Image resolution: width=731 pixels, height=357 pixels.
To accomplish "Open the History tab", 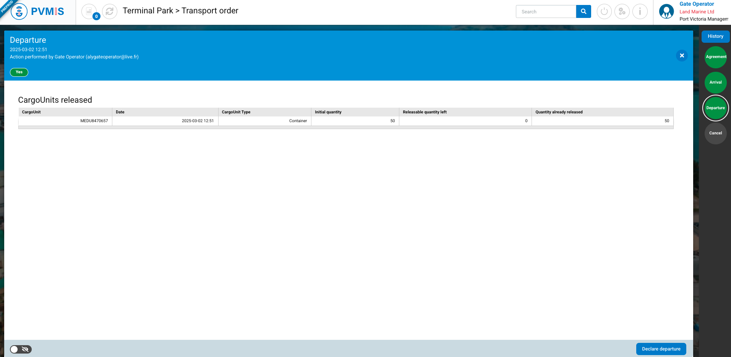I will [x=715, y=36].
